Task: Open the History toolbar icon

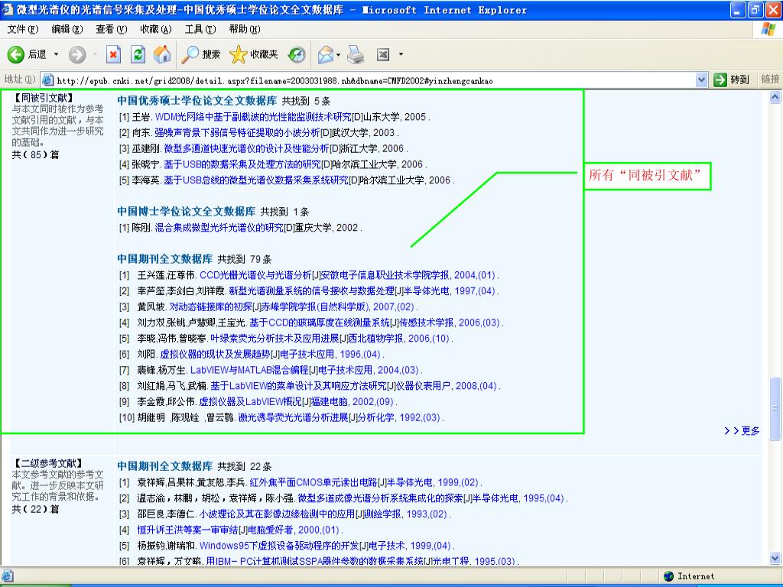Action: pyautogui.click(x=297, y=54)
